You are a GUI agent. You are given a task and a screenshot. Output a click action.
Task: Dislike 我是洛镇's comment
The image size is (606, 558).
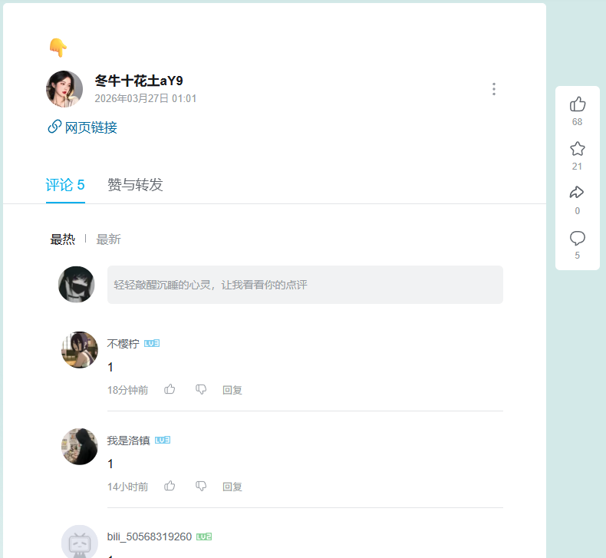tap(201, 486)
